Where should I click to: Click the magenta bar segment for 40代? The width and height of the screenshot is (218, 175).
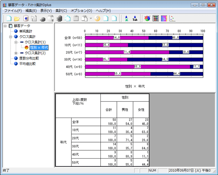[138, 67]
